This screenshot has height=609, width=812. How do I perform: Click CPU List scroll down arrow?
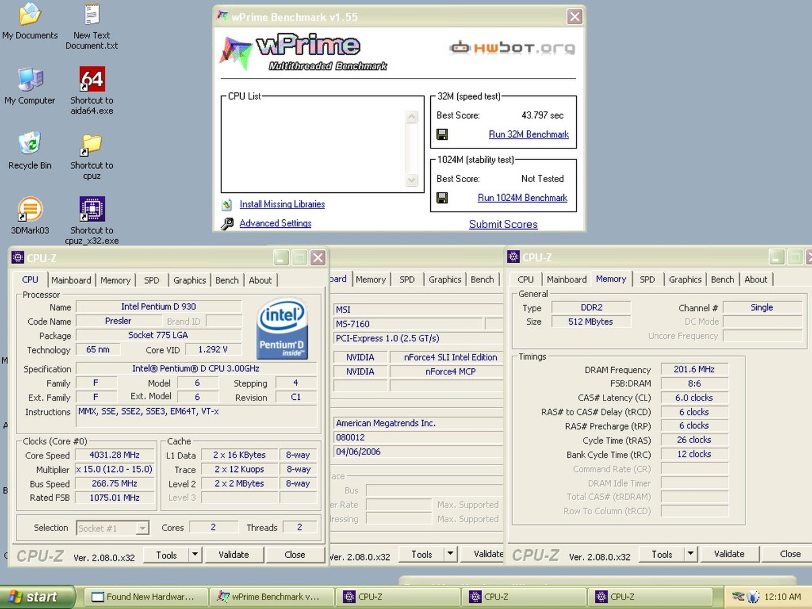coord(412,180)
